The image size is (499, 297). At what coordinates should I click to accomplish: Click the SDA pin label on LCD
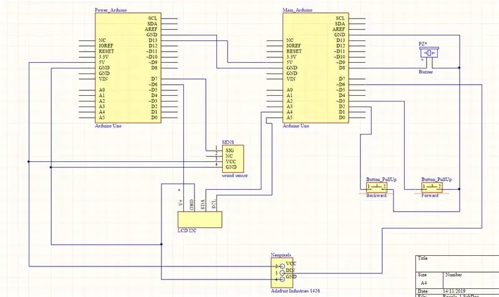203,205
